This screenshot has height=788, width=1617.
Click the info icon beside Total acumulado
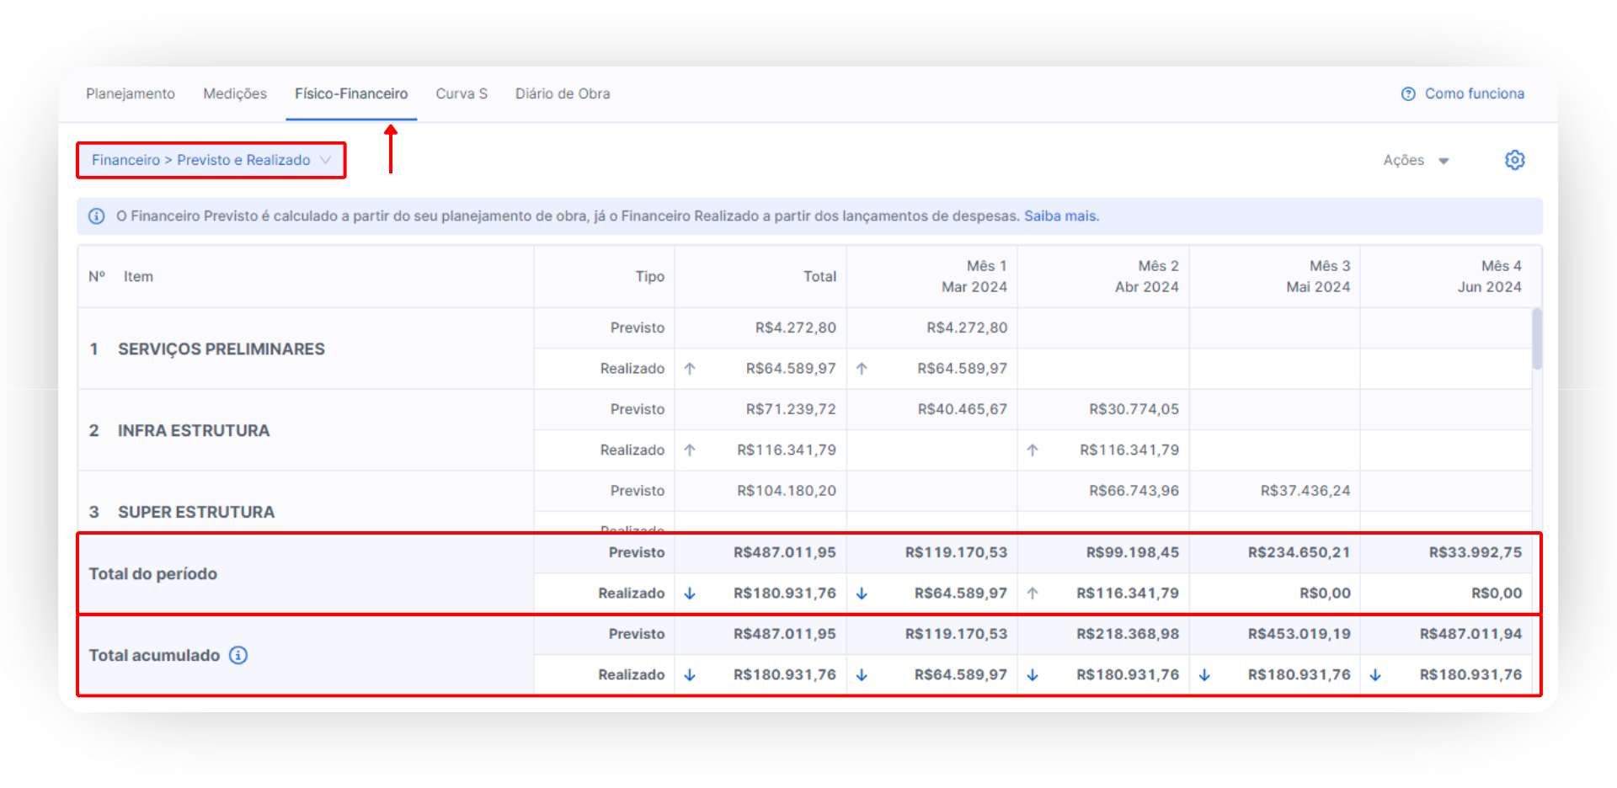point(238,655)
